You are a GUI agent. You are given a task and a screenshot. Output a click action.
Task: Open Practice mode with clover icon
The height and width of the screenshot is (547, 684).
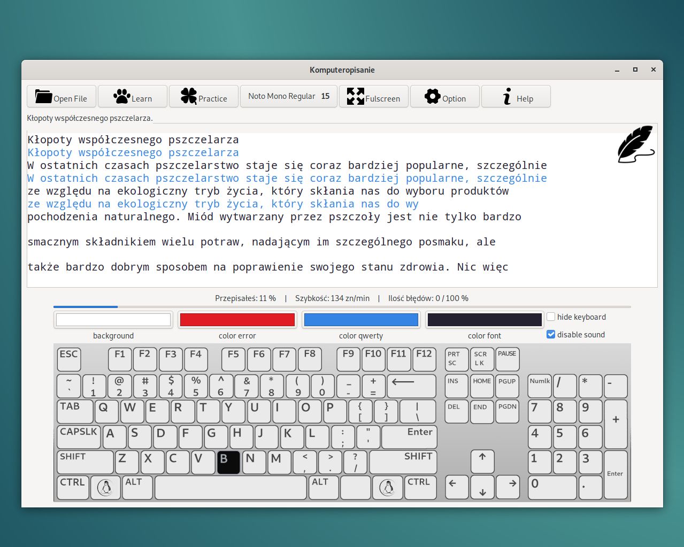pos(204,97)
